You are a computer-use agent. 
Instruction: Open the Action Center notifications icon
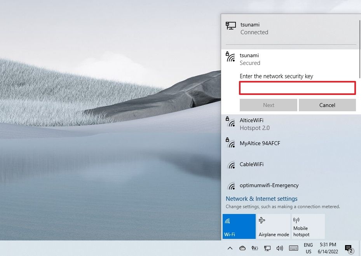click(348, 248)
